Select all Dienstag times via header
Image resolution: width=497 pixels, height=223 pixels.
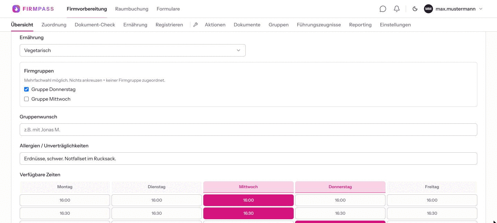pos(157,187)
